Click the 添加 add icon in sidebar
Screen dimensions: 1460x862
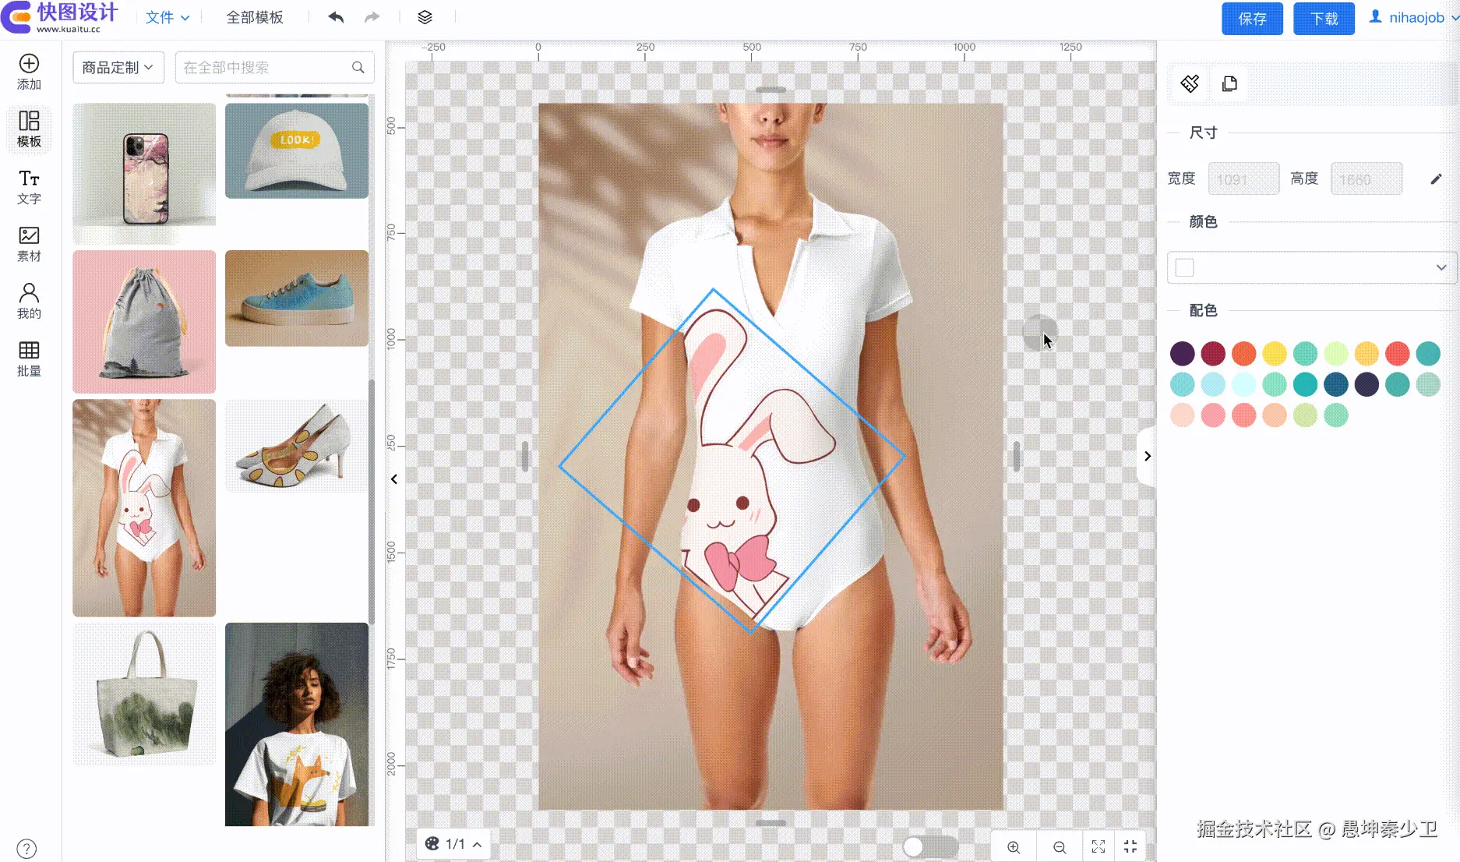[29, 72]
